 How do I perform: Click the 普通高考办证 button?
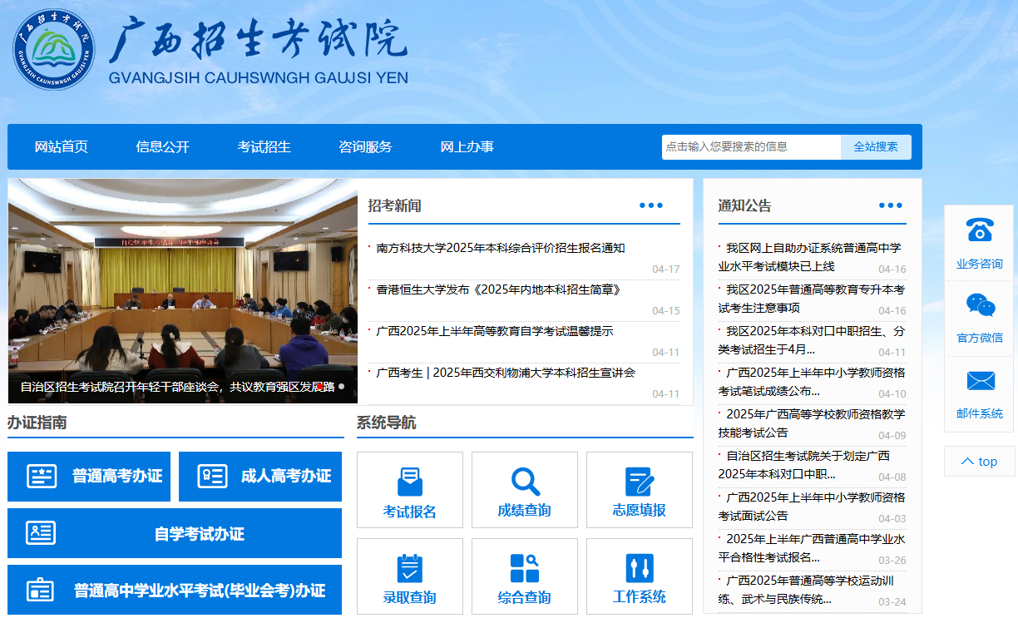point(89,477)
